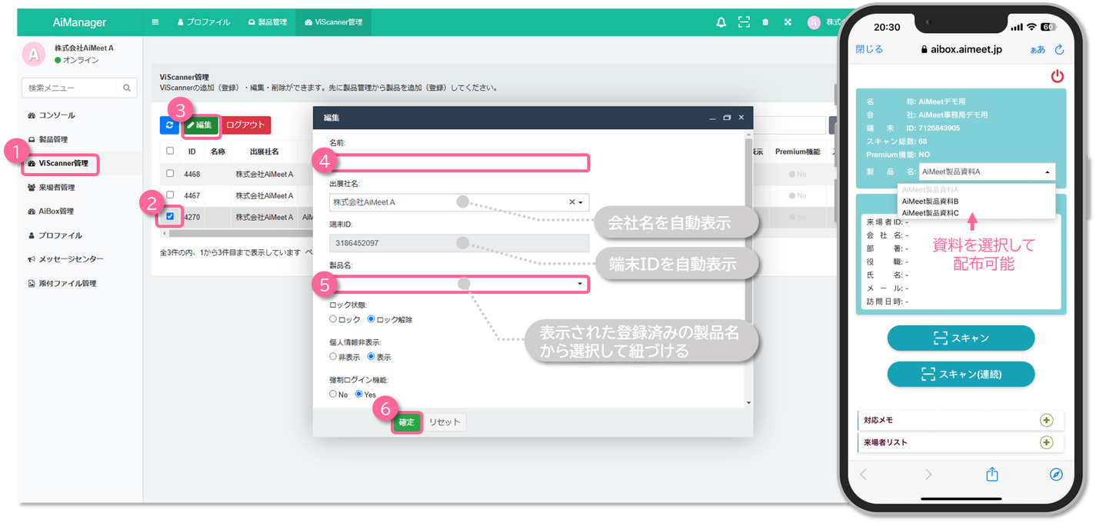The width and height of the screenshot is (1096, 523).
Task: Open メッセージセンター in the sidebar
Action: tap(65, 259)
